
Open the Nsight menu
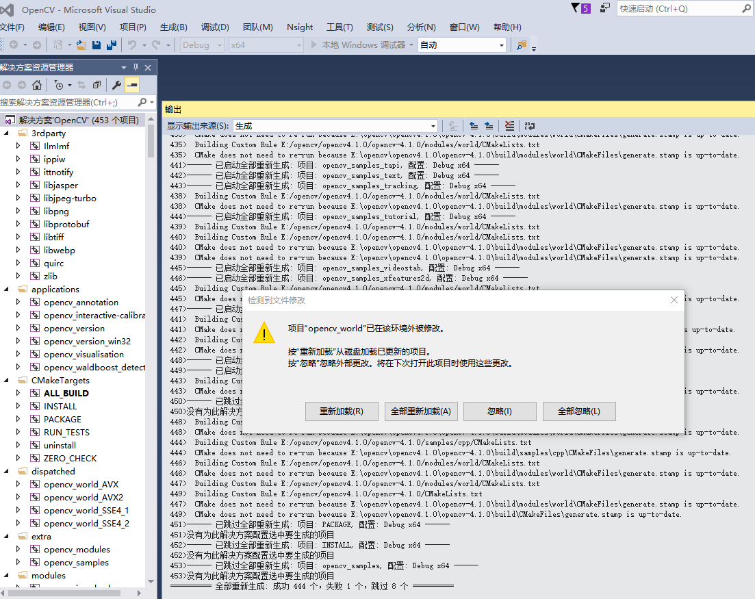click(x=300, y=27)
